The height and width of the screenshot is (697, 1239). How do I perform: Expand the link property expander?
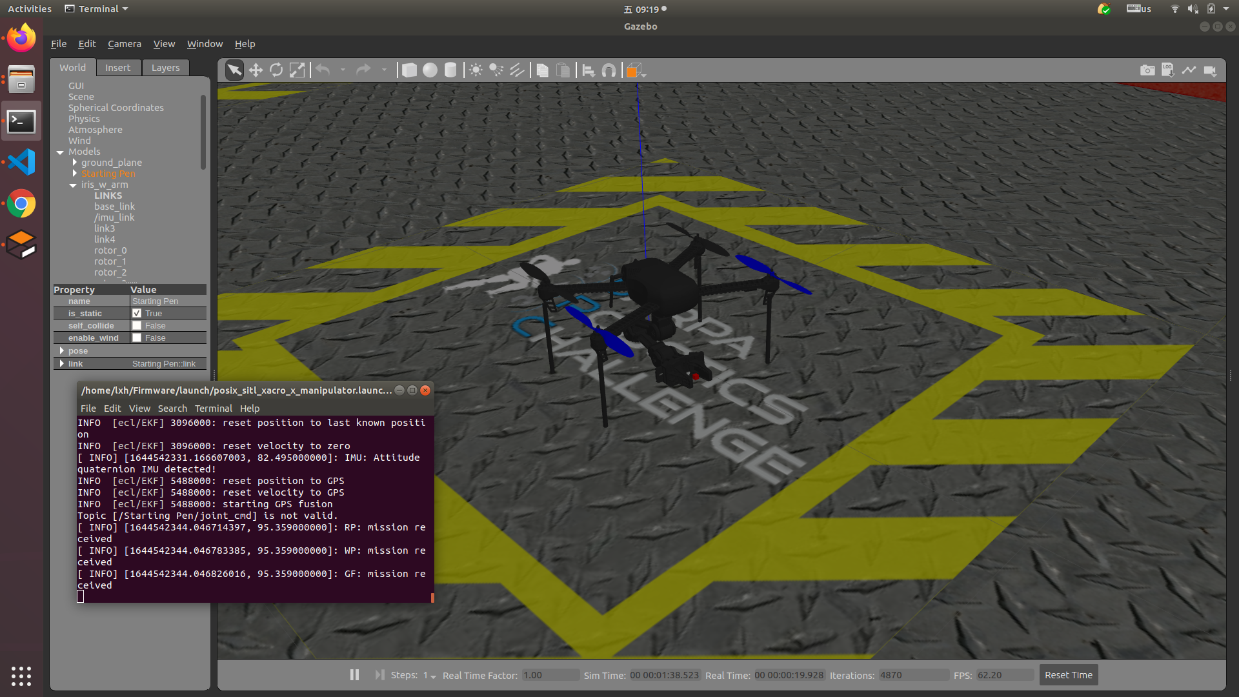pyautogui.click(x=61, y=363)
